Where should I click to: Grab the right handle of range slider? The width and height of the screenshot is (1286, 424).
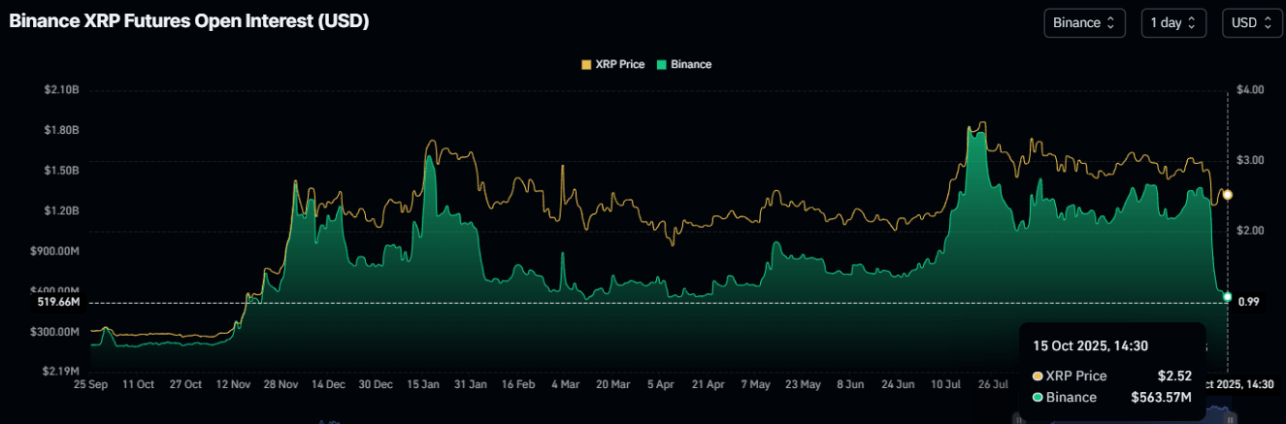point(1231,417)
